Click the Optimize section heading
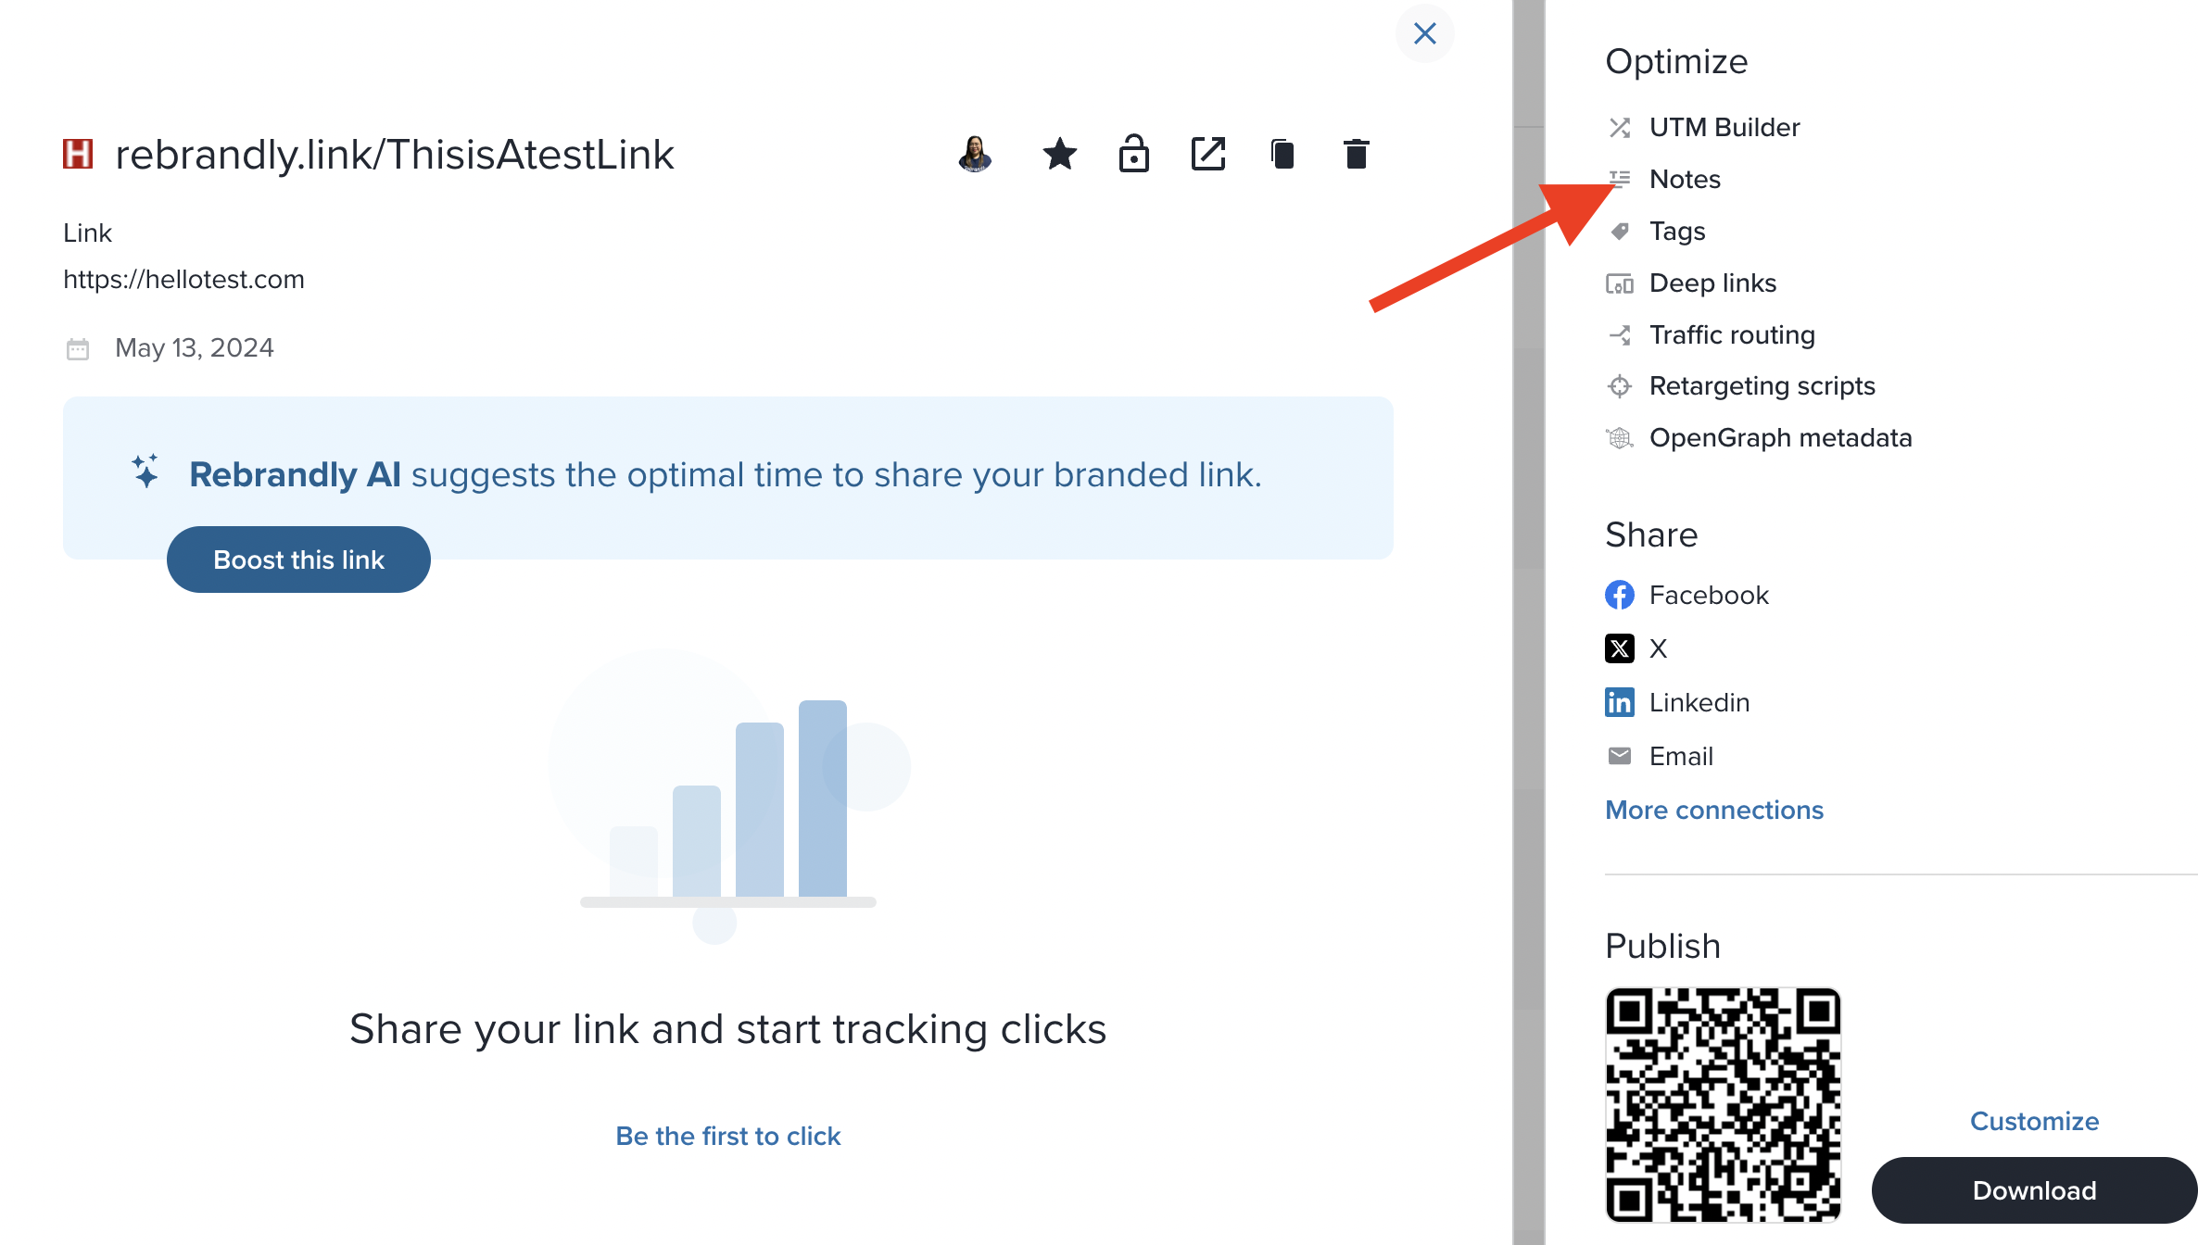The width and height of the screenshot is (2198, 1245). point(1676,61)
